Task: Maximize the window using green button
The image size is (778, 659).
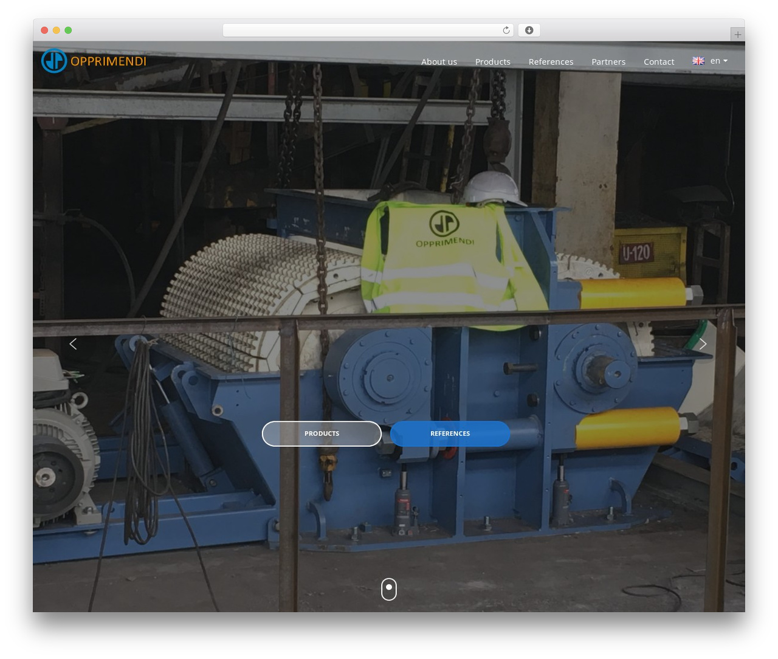Action: pos(68,30)
